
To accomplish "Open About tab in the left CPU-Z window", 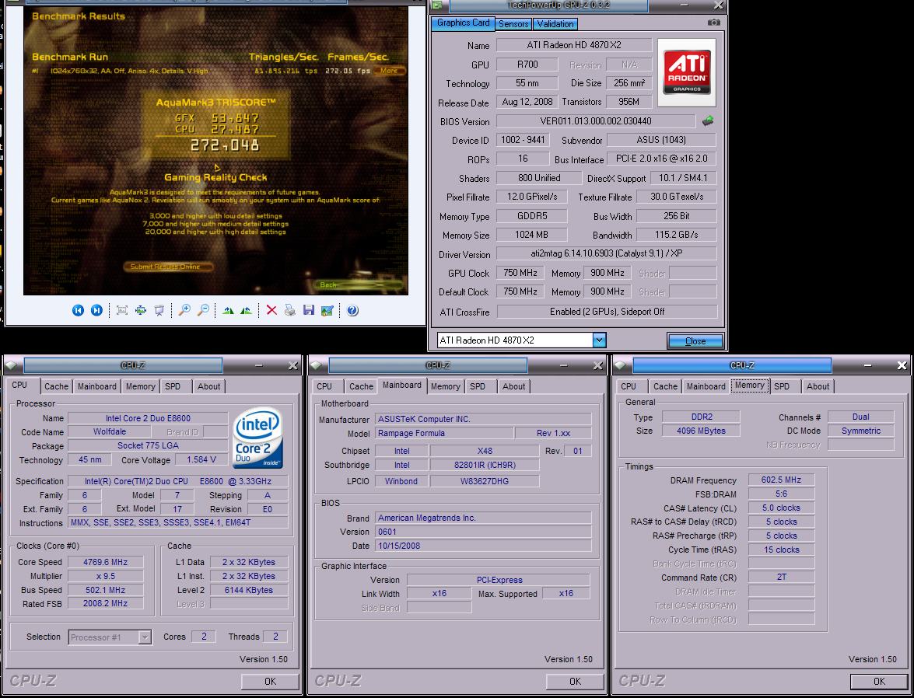I will (x=208, y=386).
